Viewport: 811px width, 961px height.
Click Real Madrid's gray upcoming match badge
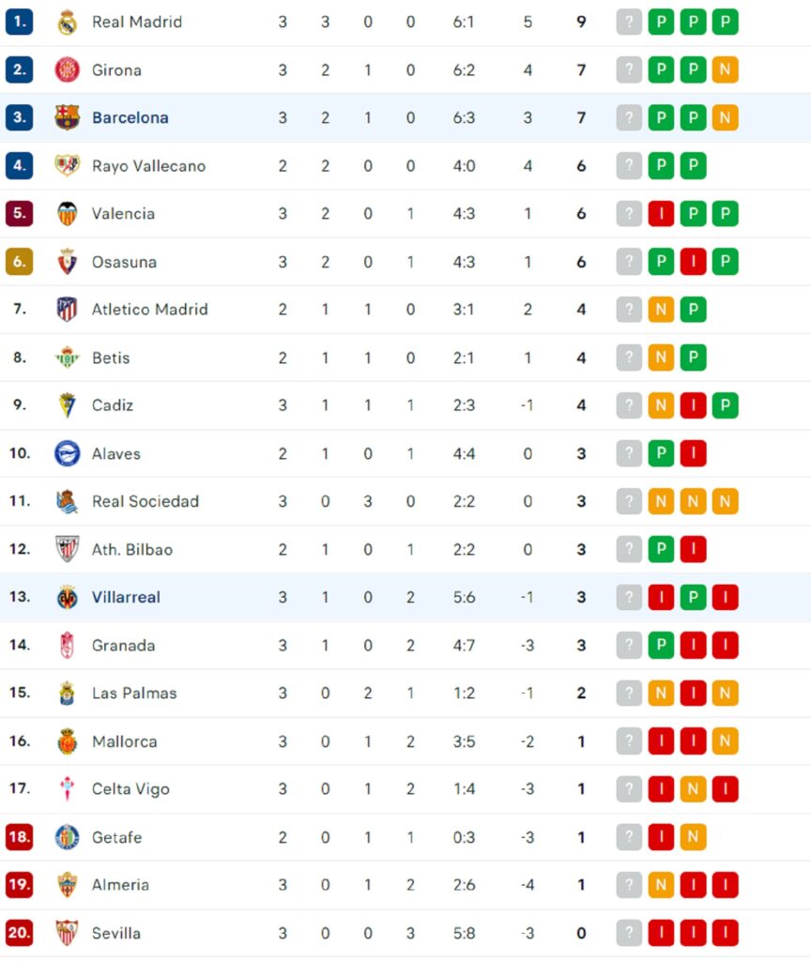coord(629,22)
